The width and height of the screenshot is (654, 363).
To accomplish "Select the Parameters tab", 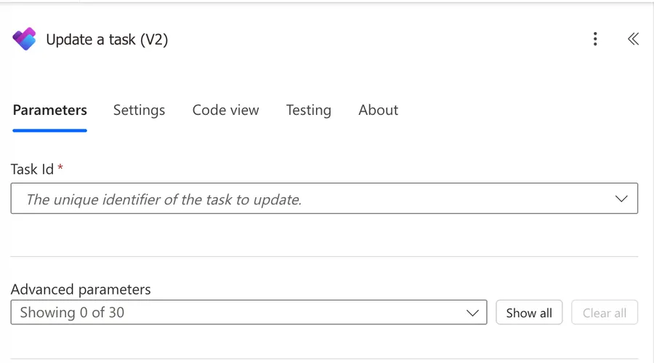I will click(x=50, y=110).
